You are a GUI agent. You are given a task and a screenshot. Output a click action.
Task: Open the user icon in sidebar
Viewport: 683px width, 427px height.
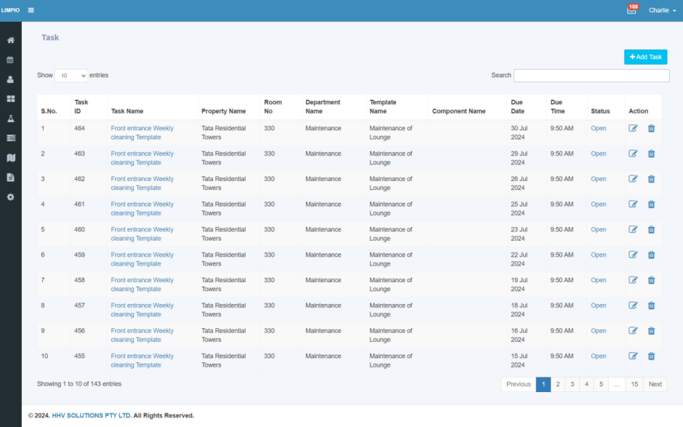tap(10, 79)
